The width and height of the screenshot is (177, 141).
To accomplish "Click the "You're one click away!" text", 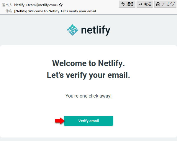I will click(88, 96).
